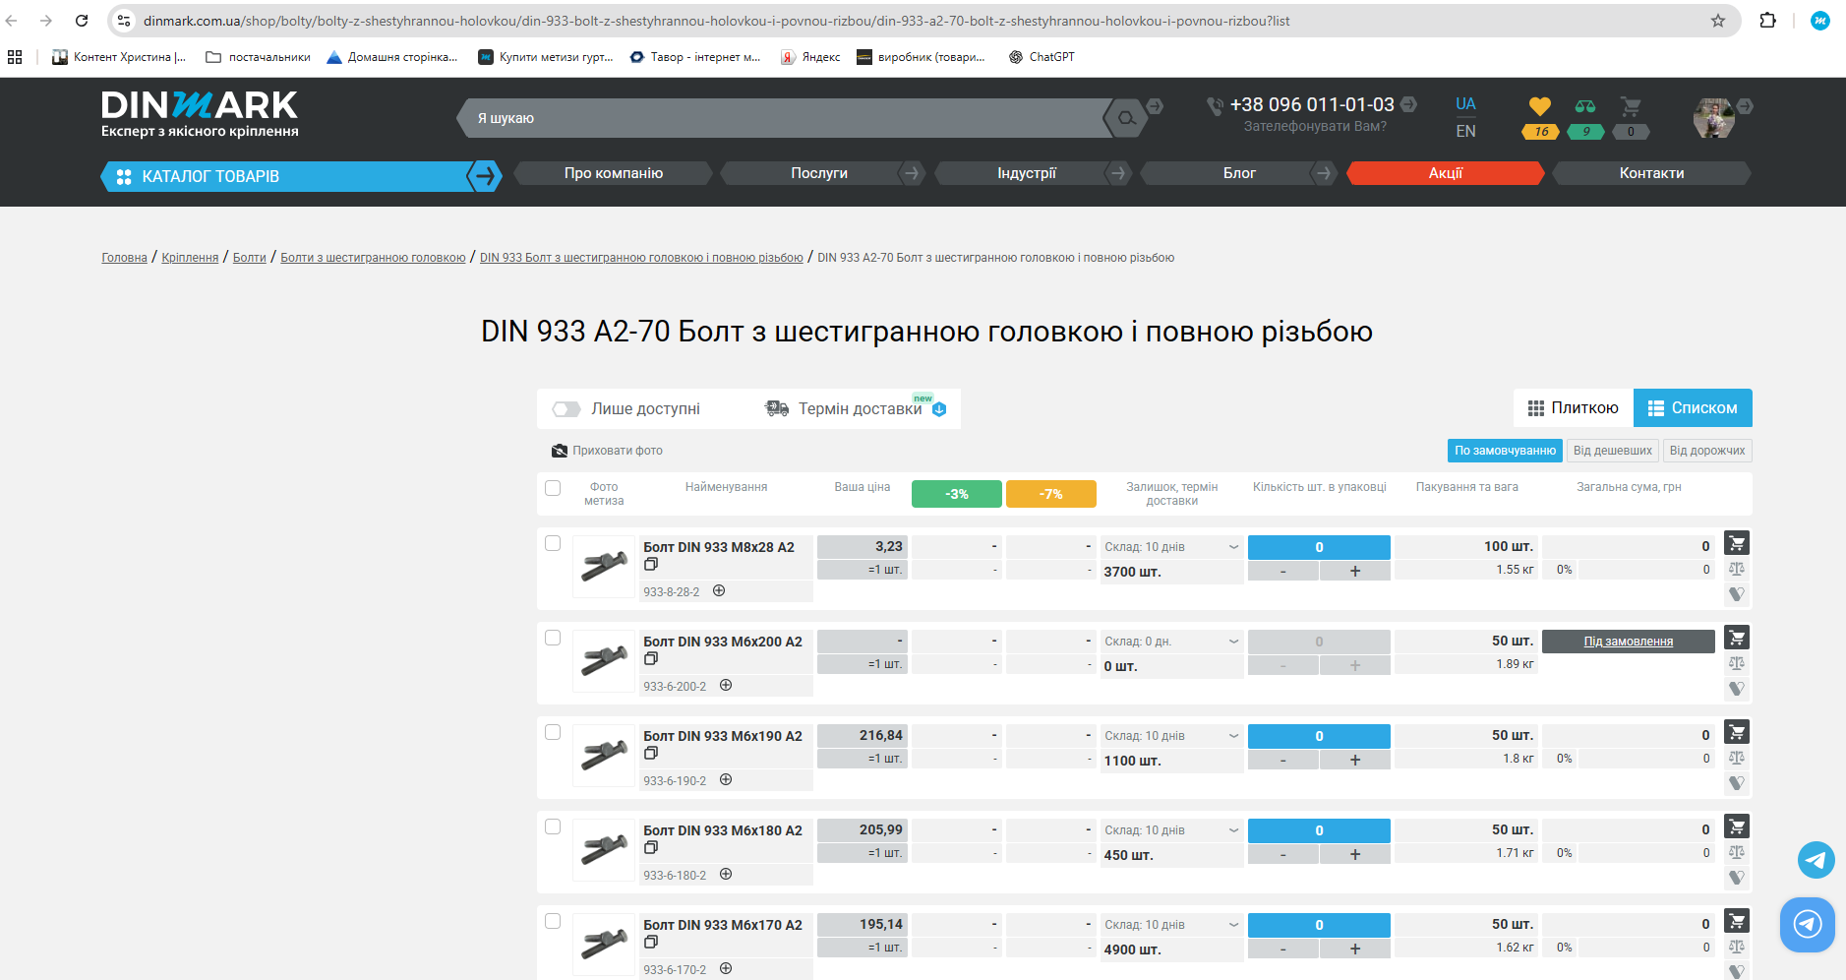Screen dimensions: 1846x980
Task: Check the box for Болт DIN 933 M6x180 A2
Action: tap(553, 827)
